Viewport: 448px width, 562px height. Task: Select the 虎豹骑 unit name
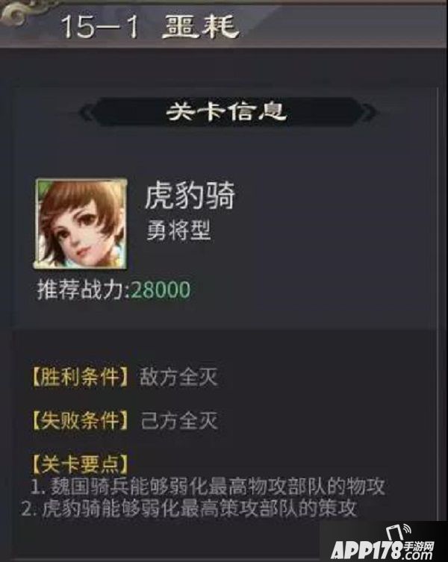[190, 196]
